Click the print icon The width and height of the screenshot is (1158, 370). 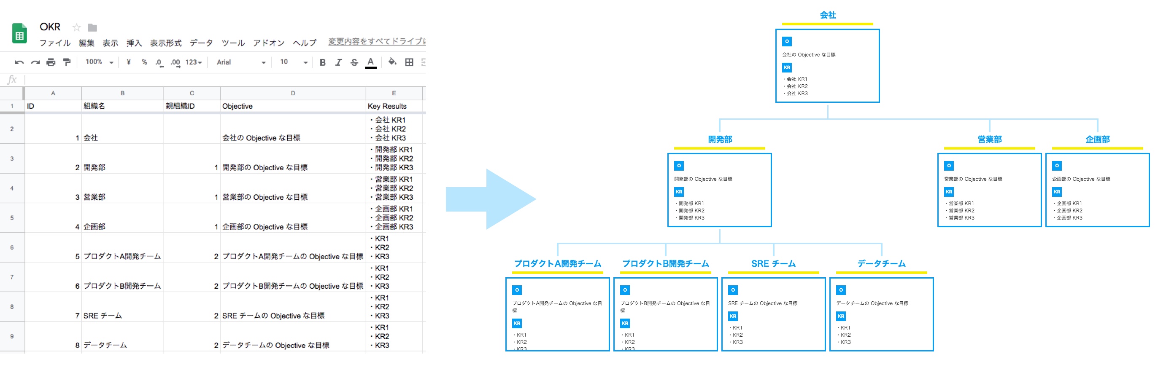[51, 62]
